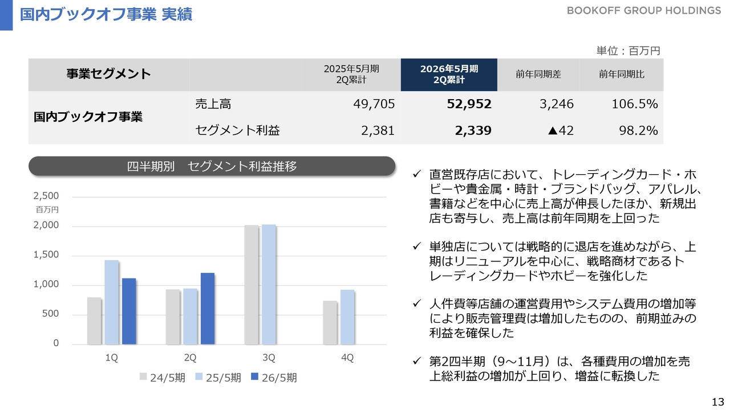Screen dimensions: 730x410
Task: Select the highlighted 2026年5月期 2Q累計 column header
Action: pyautogui.click(x=449, y=75)
